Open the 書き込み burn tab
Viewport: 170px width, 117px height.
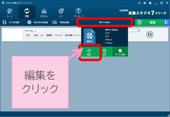(x=44, y=12)
